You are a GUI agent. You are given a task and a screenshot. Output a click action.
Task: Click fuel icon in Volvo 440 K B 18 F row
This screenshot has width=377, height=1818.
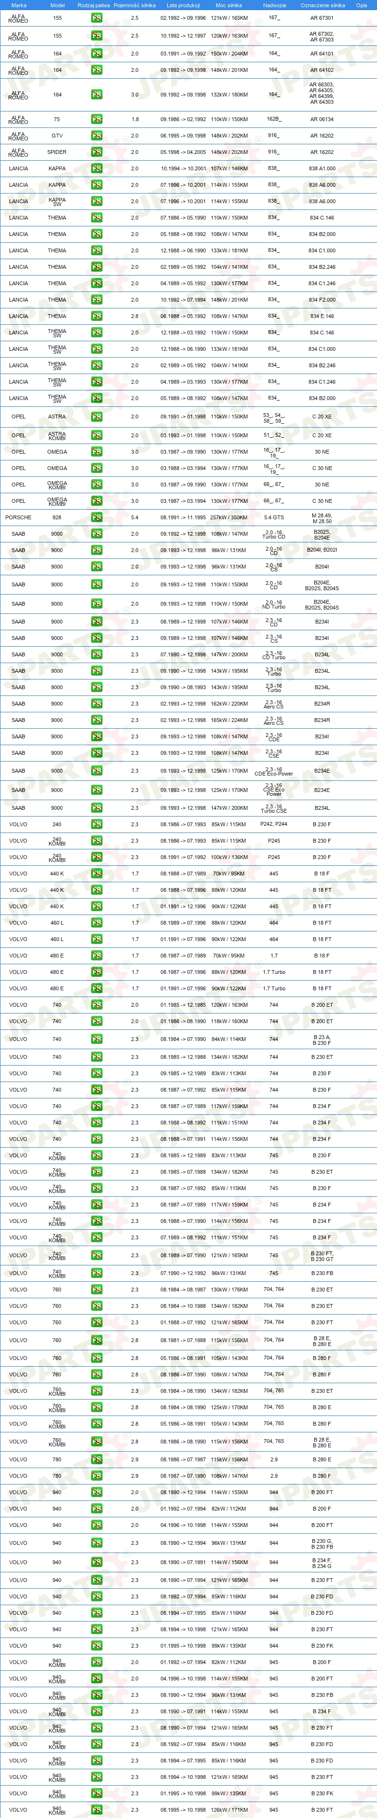coord(96,874)
